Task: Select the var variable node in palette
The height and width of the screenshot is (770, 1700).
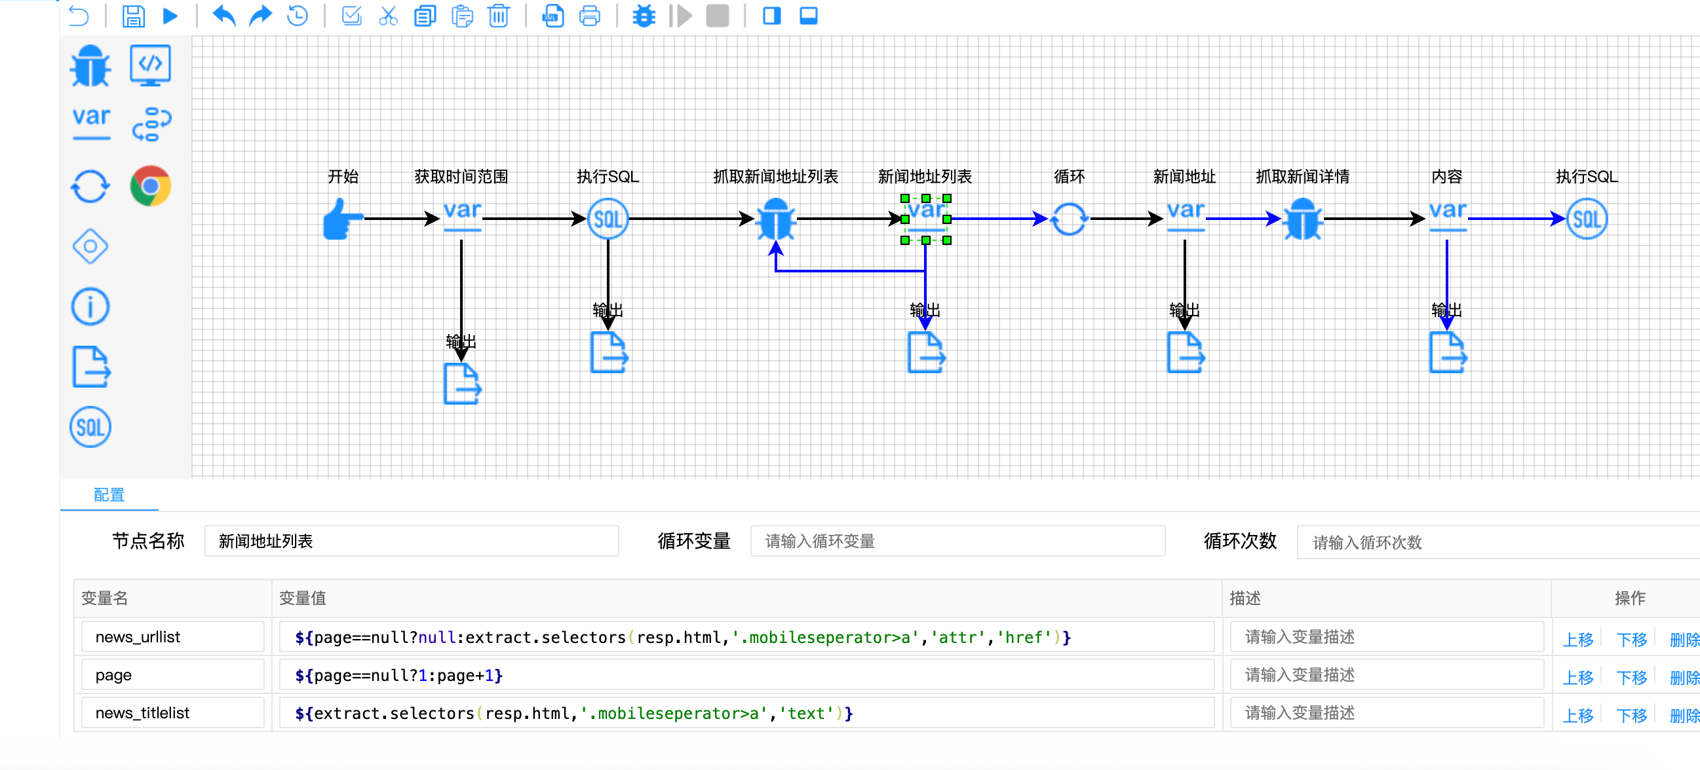Action: coord(91,122)
